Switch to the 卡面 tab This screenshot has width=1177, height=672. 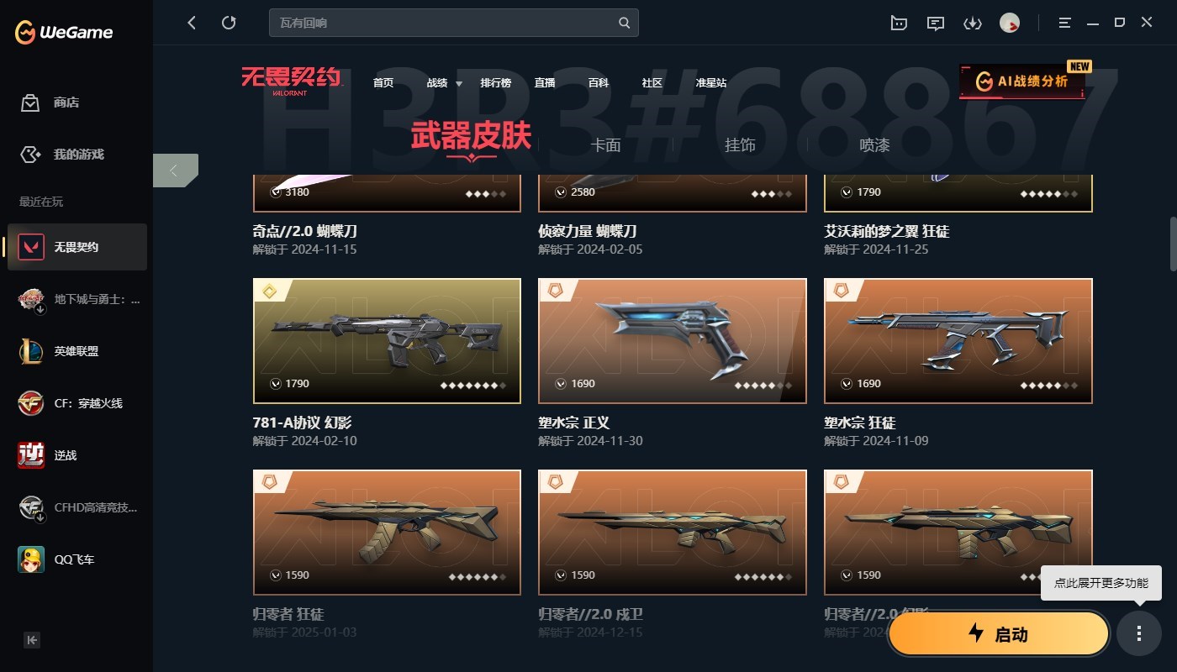[605, 144]
